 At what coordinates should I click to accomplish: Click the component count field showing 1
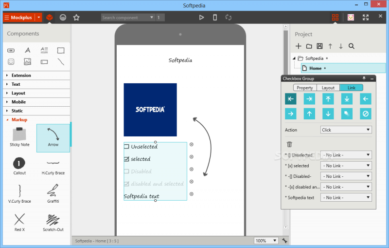[160, 18]
